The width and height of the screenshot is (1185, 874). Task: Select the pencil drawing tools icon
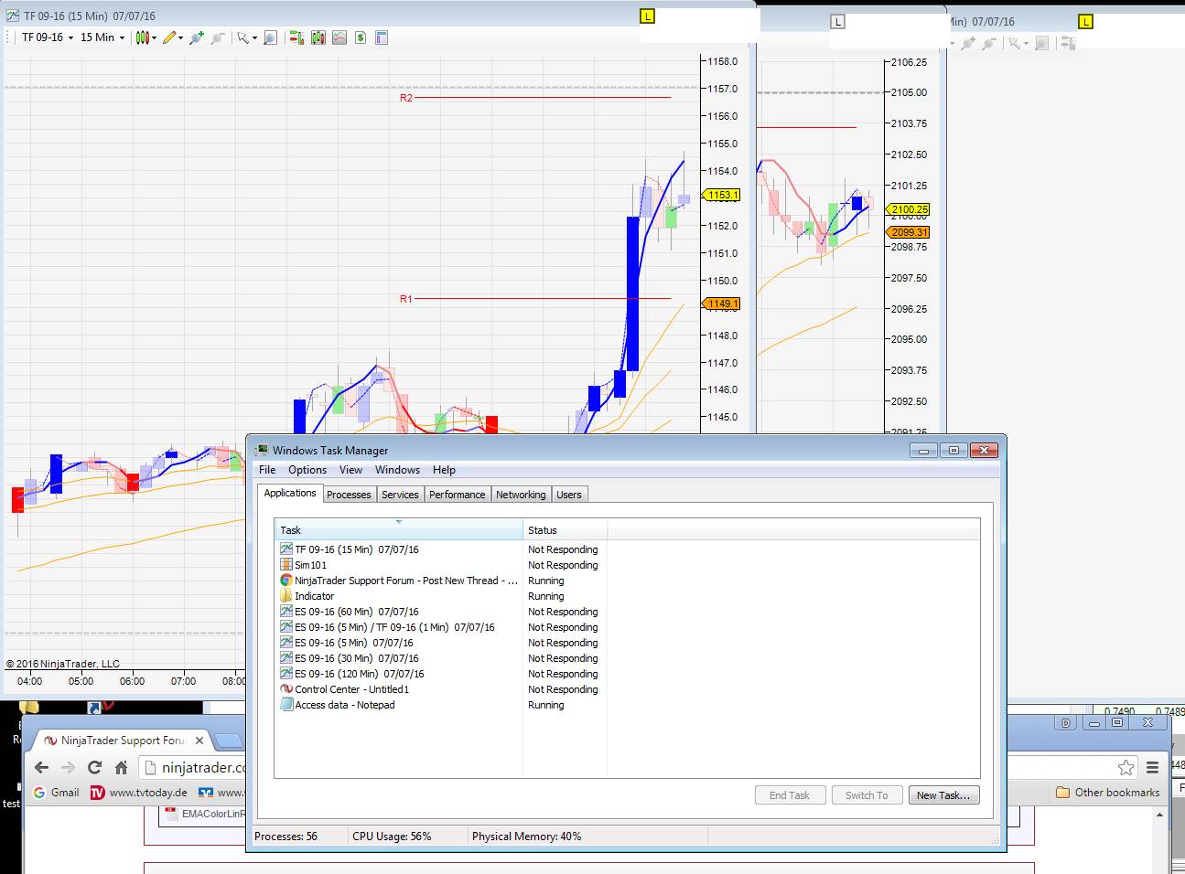pos(169,37)
